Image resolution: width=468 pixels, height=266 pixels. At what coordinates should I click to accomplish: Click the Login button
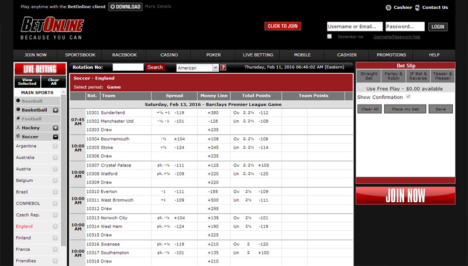point(438,26)
